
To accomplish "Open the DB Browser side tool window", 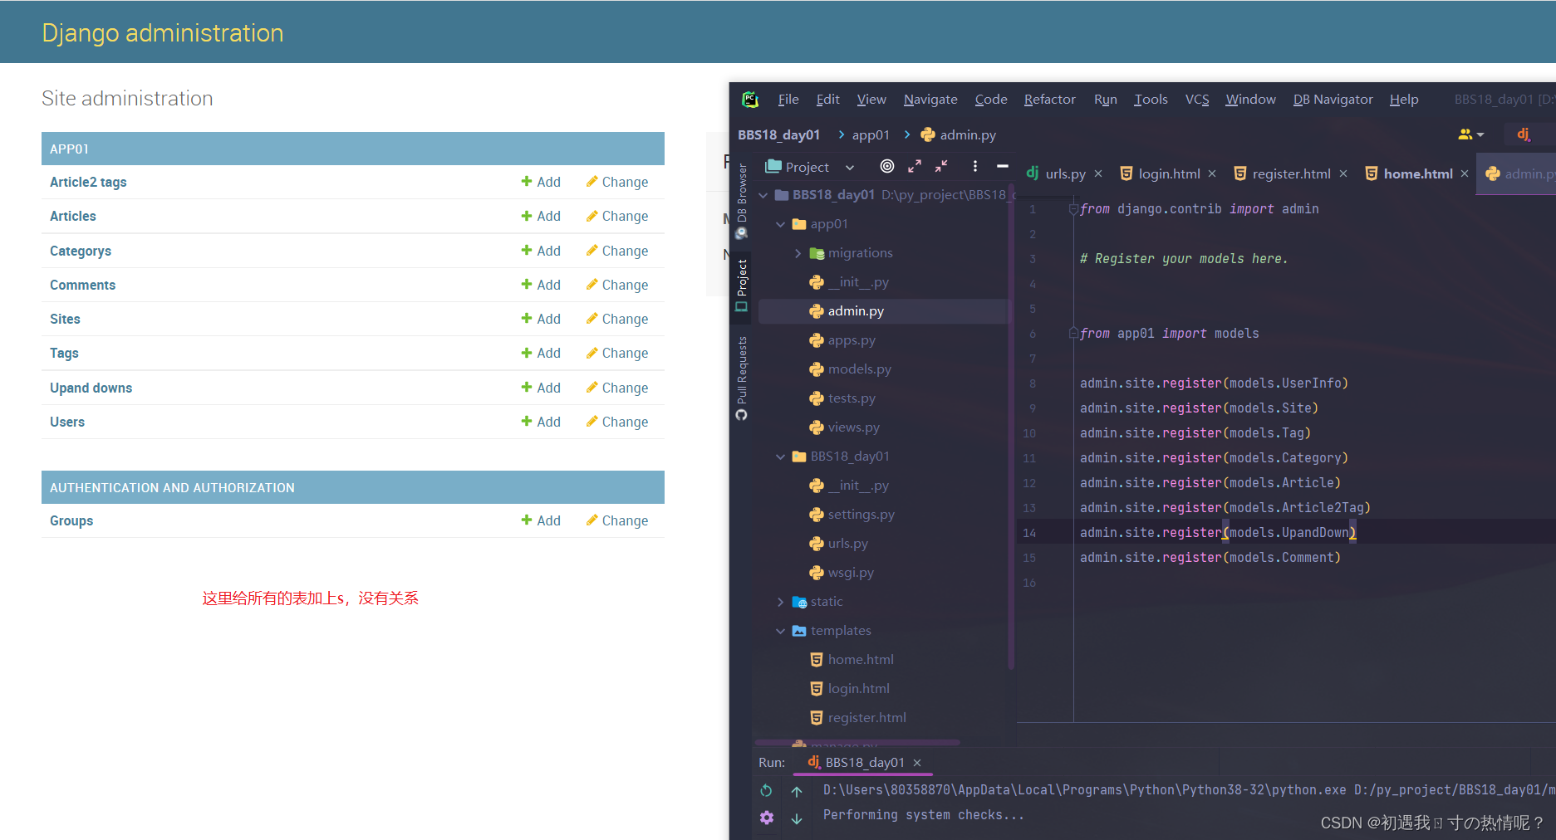I will tap(742, 202).
